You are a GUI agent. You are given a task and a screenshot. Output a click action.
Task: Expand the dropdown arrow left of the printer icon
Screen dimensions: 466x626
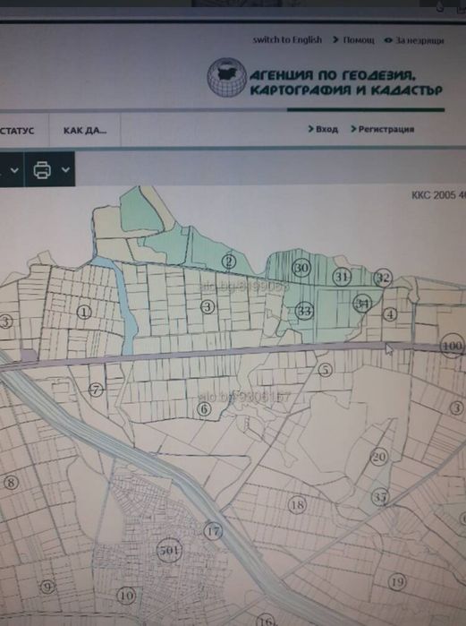click(14, 170)
